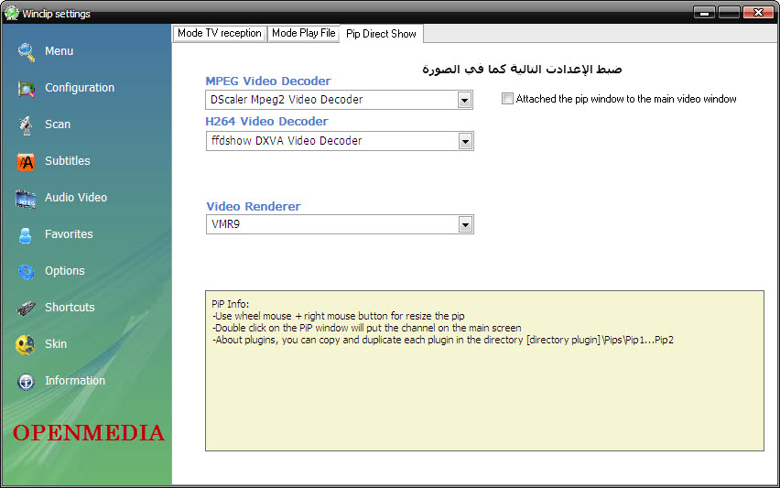The height and width of the screenshot is (488, 780).
Task: Click the Skin smiley face icon
Action: pyautogui.click(x=25, y=345)
